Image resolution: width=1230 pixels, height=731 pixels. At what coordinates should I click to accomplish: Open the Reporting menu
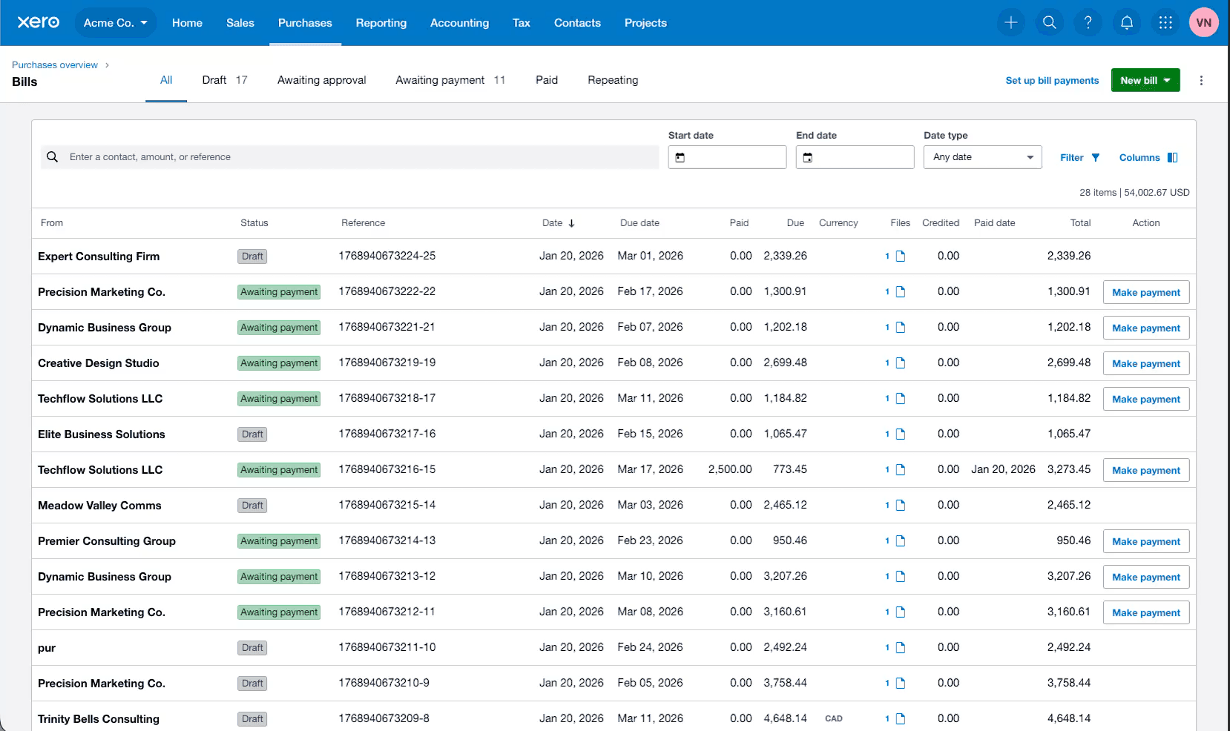(x=381, y=23)
